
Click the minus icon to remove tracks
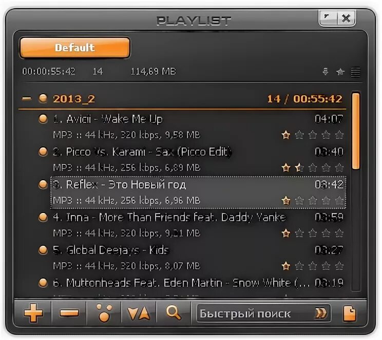pos(69,313)
